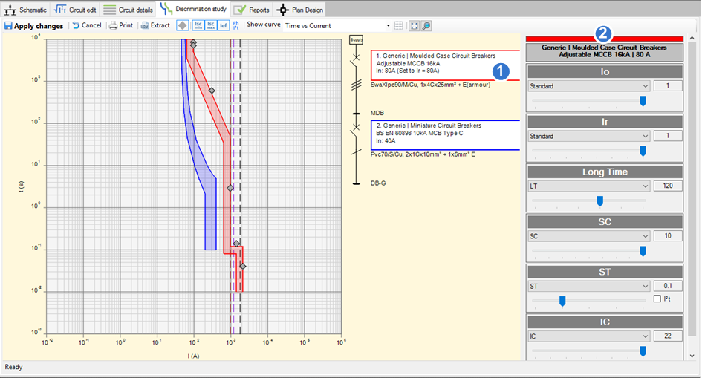The height and width of the screenshot is (378, 702).
Task: Click the zoom magnifier icon
Action: click(x=426, y=25)
